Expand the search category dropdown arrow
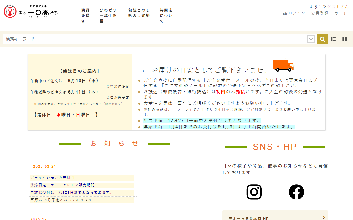The image size is (353, 220). coord(311,39)
